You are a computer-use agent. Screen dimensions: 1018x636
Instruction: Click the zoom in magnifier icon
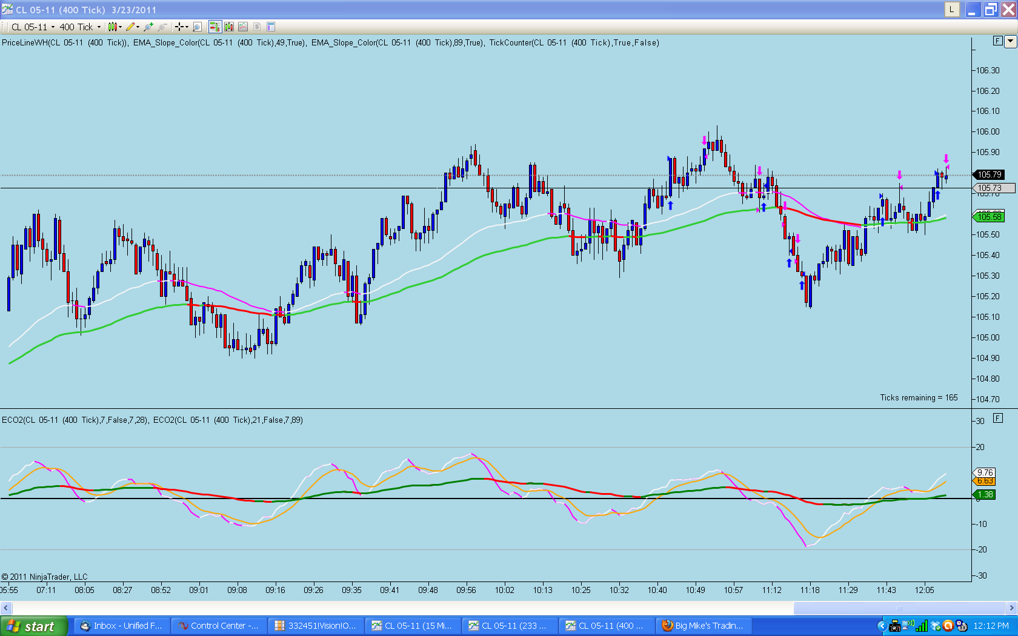[148, 27]
